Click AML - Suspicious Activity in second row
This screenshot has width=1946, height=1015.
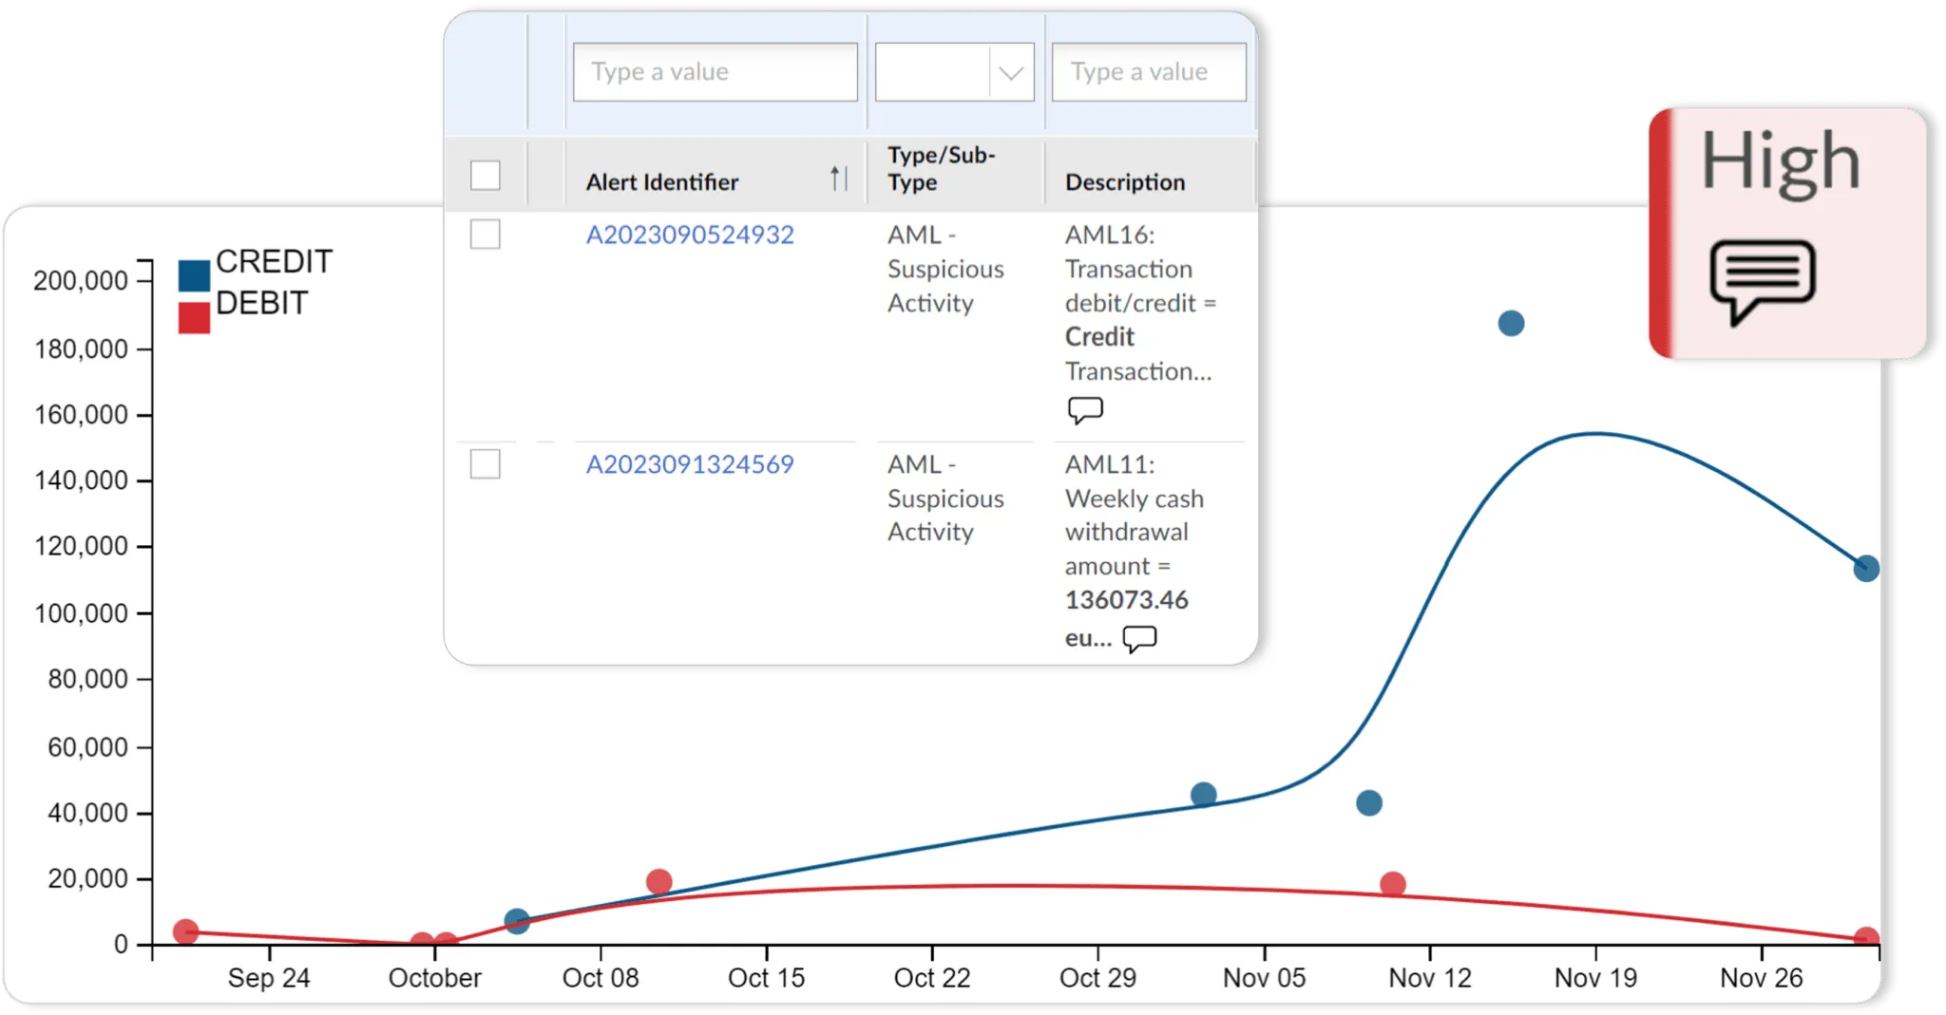click(945, 498)
